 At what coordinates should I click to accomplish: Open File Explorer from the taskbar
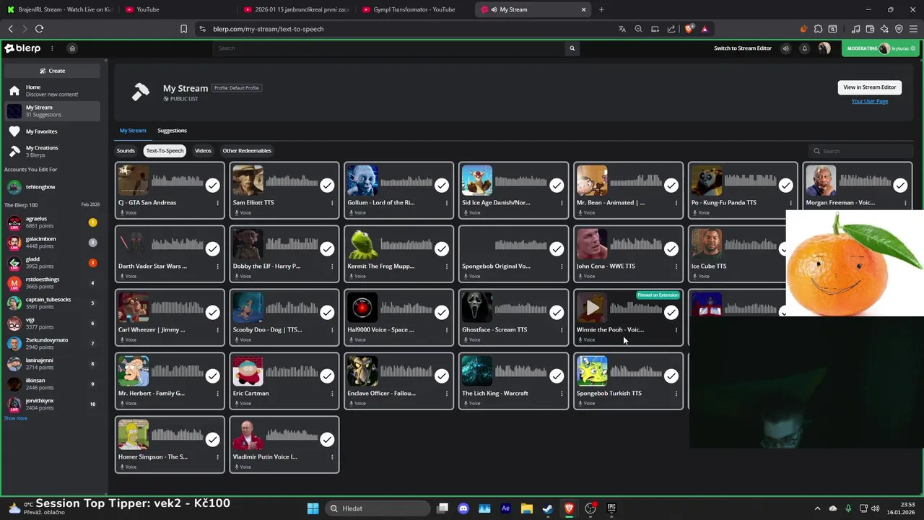[526, 508]
